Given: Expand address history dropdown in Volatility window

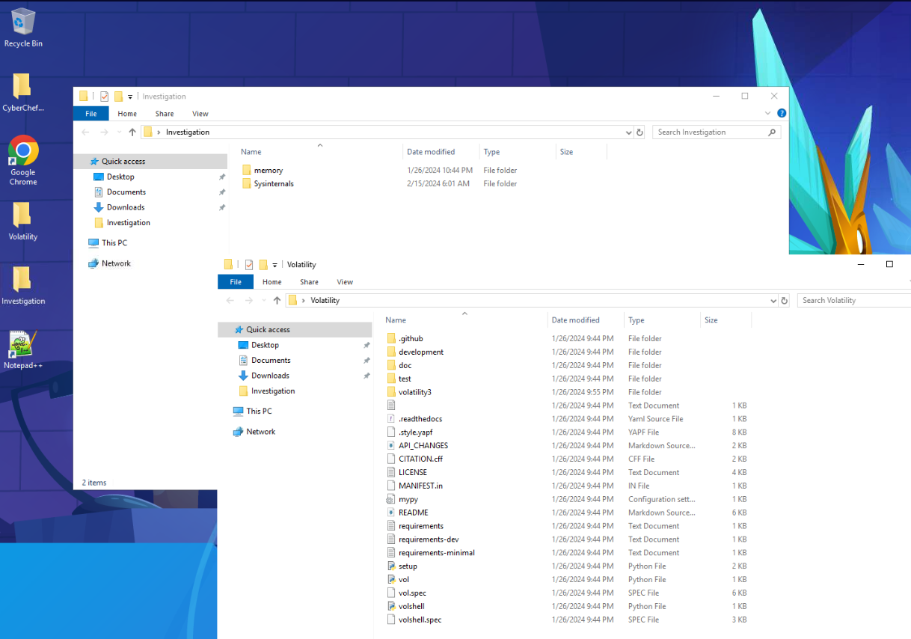Looking at the screenshot, I should (773, 301).
